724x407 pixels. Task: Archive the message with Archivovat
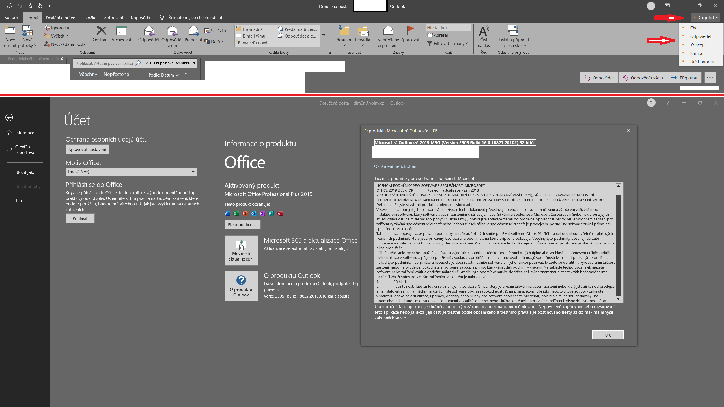click(121, 34)
